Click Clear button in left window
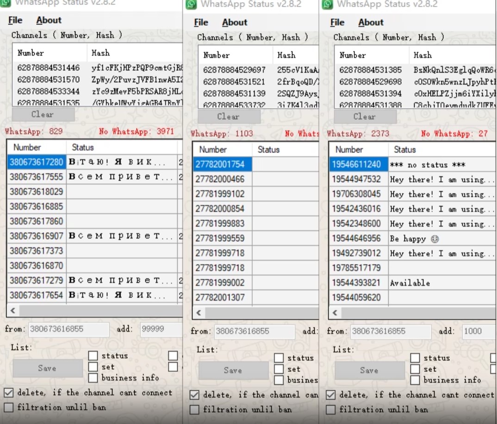 pyautogui.click(x=43, y=114)
